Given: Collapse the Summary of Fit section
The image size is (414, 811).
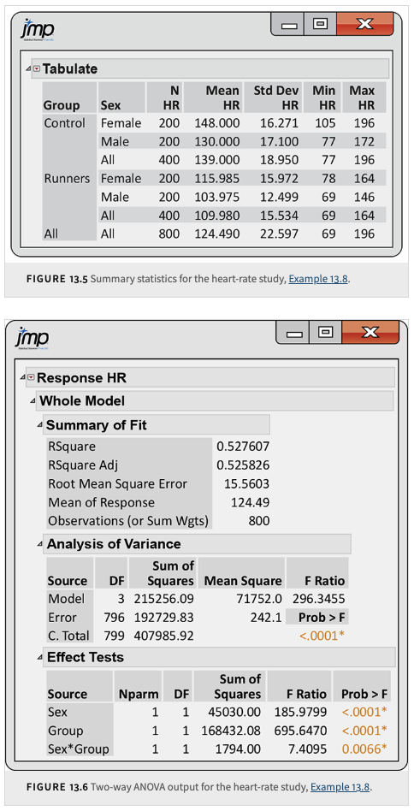Looking at the screenshot, I should [x=41, y=426].
